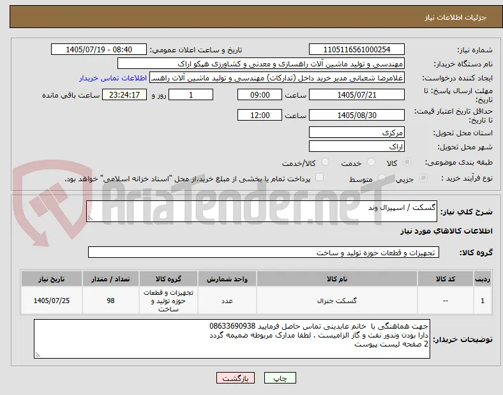Screen dimensions: 503x395
Task: Click the گروه کالا table column header
Action: pyautogui.click(x=169, y=279)
